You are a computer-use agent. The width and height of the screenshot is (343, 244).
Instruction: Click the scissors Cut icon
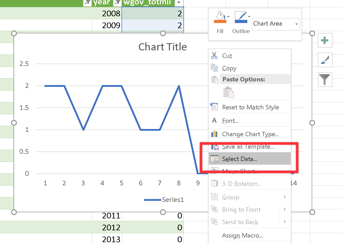pos(214,56)
